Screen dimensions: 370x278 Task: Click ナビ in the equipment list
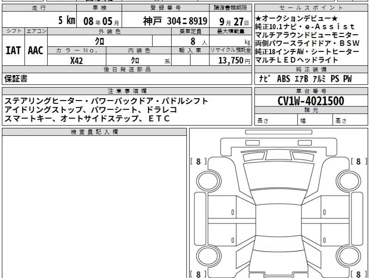click(265, 79)
